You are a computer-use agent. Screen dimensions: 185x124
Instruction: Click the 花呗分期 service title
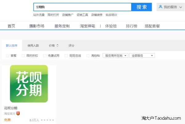pos(11,108)
